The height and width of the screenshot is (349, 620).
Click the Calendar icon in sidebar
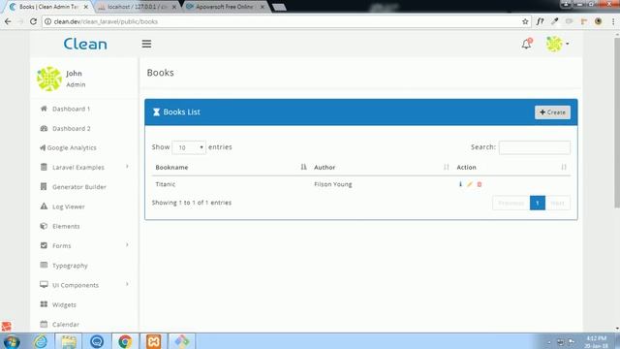44,324
